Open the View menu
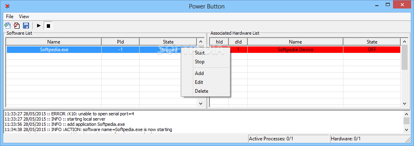This screenshot has width=414, height=146. [x=24, y=17]
